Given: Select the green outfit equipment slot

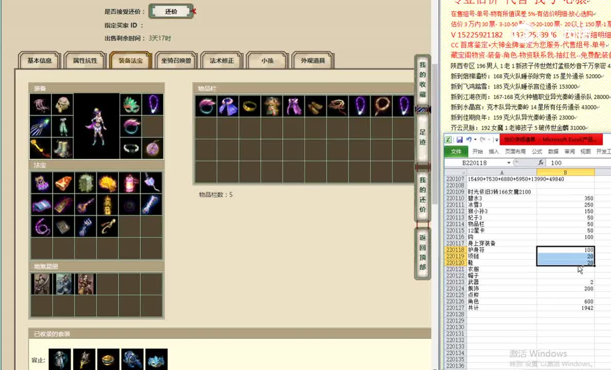Looking at the screenshot, I should (x=62, y=126).
